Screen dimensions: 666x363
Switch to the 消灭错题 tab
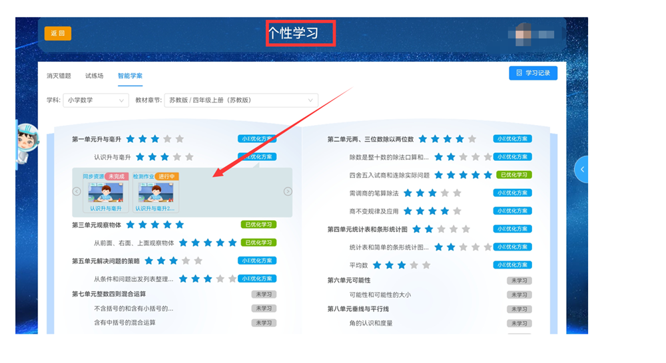pyautogui.click(x=59, y=76)
